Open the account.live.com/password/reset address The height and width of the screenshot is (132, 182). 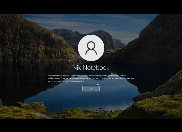69,81
